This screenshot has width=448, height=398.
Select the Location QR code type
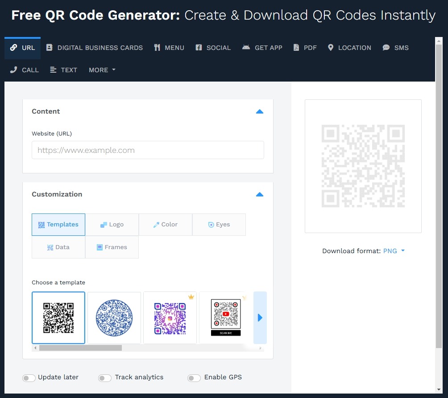pos(349,48)
